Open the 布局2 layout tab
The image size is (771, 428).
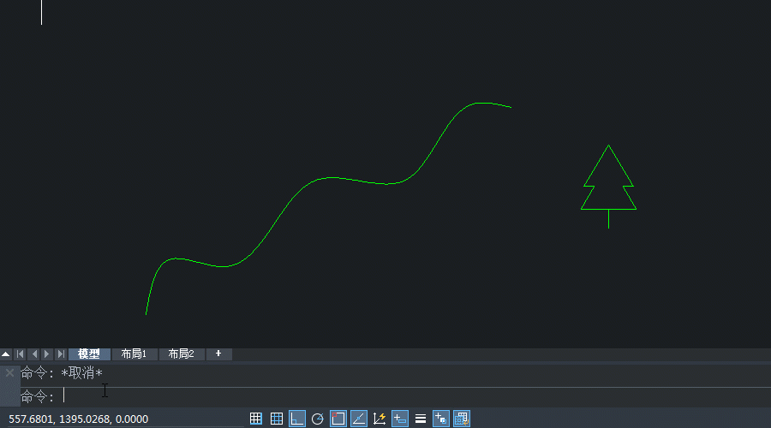[182, 354]
